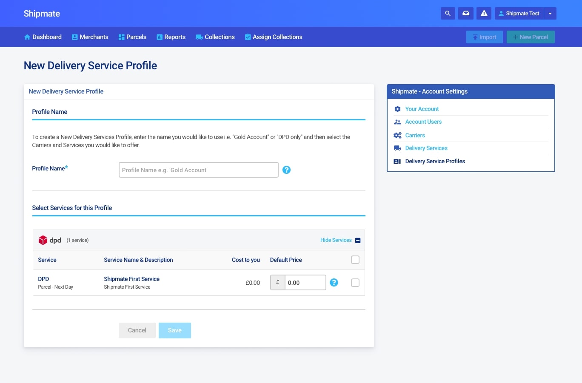The height and width of the screenshot is (383, 582).
Task: Click the Carriers cogs icon
Action: pyautogui.click(x=397, y=135)
